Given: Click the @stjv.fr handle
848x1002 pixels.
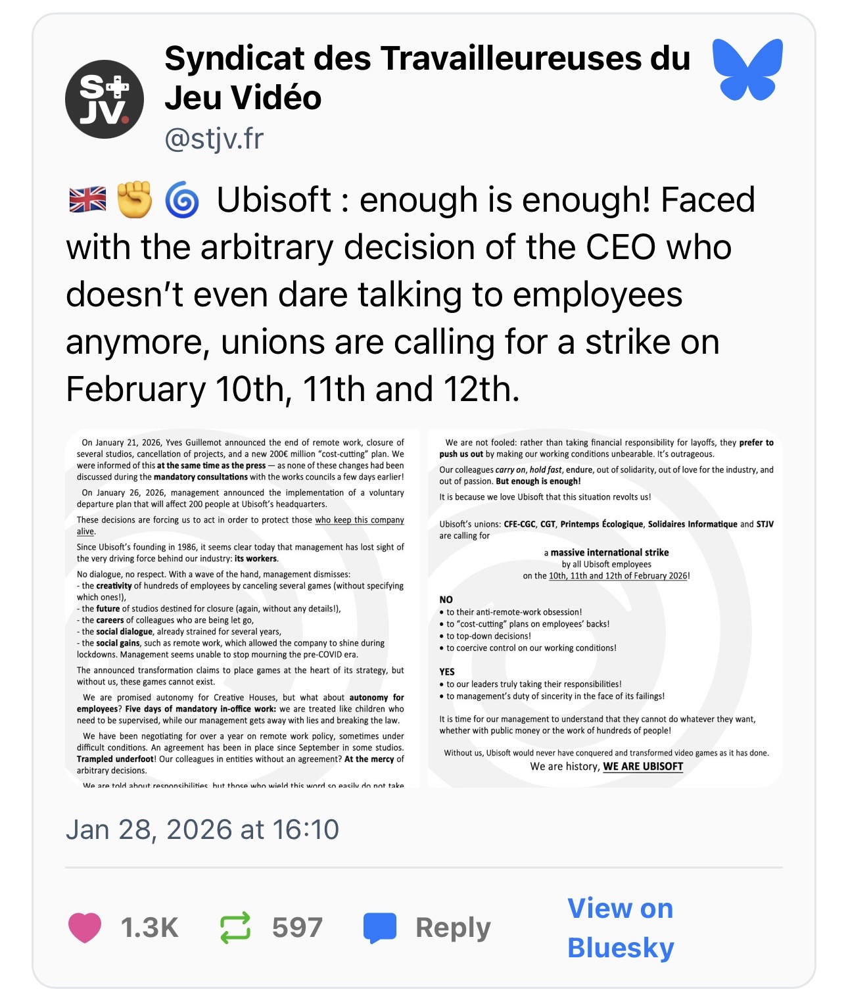Looking at the screenshot, I should (x=214, y=139).
